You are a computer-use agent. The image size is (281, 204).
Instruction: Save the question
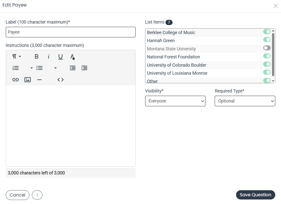255,195
